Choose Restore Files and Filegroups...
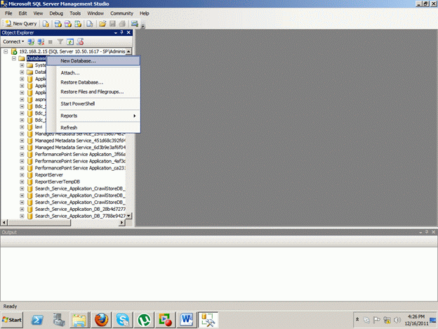The height and width of the screenshot is (329, 438). (93, 92)
